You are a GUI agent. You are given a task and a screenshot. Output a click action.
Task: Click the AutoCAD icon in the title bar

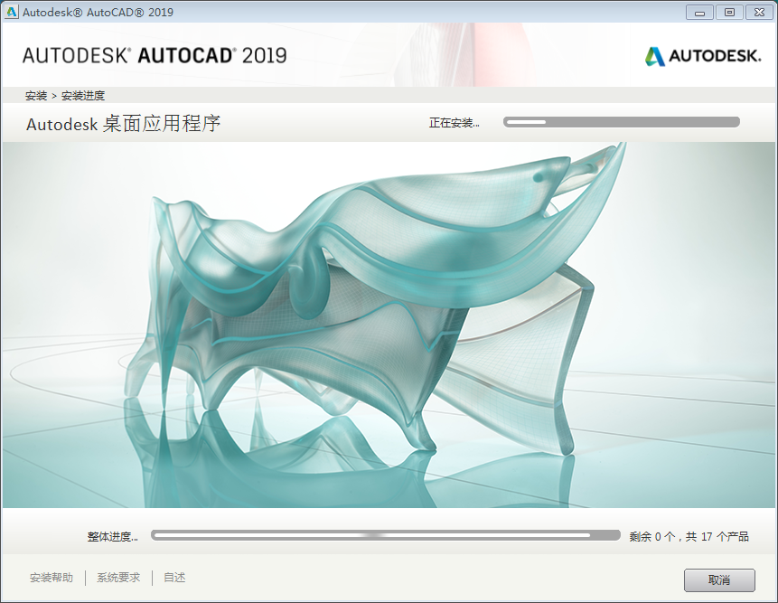12,12
